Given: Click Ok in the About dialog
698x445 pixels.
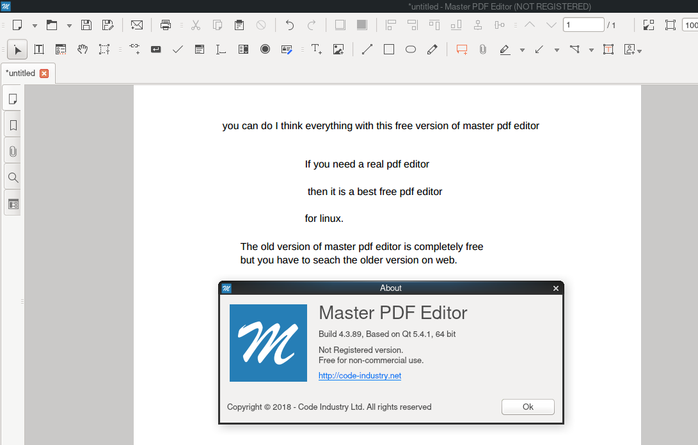Looking at the screenshot, I should tap(528, 407).
